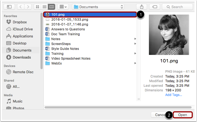Click the folder icon beside WebEx
The width and height of the screenshot is (197, 122).
(x=47, y=63)
